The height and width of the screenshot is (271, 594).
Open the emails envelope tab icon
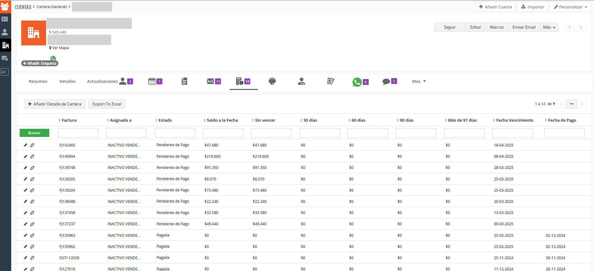click(210, 81)
